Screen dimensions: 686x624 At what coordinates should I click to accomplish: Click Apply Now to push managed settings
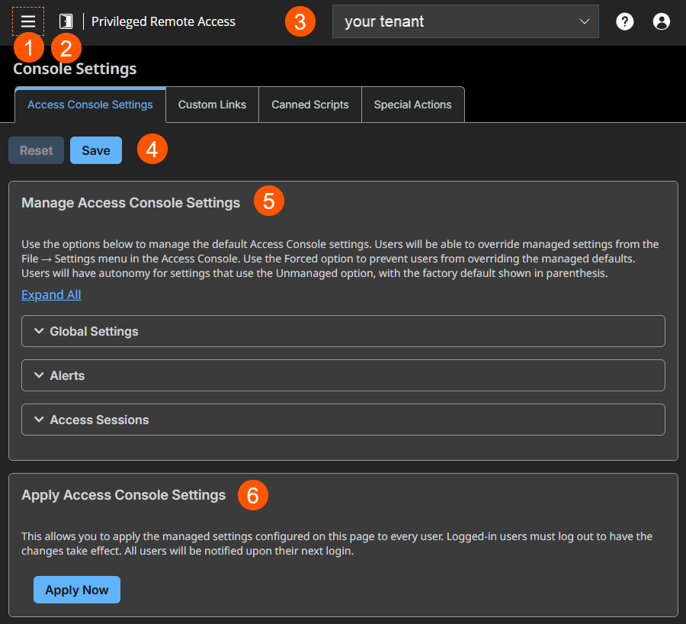coord(76,590)
